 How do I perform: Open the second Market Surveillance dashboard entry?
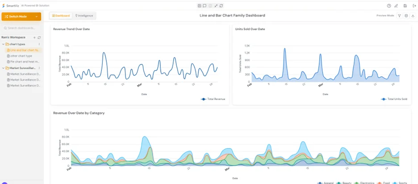23,80
